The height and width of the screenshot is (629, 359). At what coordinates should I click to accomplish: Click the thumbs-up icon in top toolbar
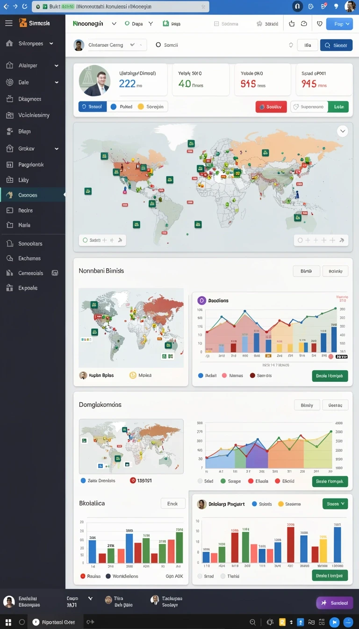click(x=292, y=23)
